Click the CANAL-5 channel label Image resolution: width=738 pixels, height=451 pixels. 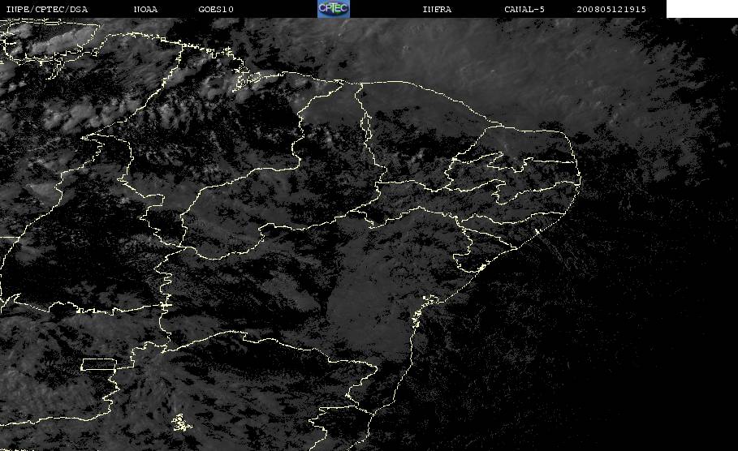[x=524, y=9]
